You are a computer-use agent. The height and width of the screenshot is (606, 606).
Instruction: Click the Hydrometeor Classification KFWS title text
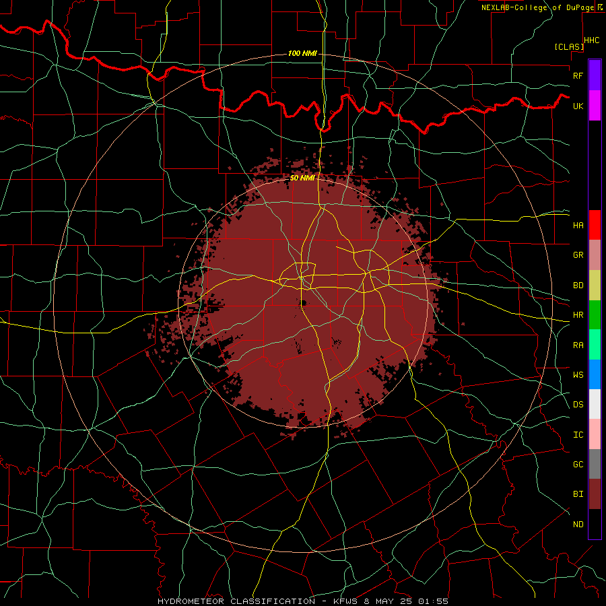point(303,601)
